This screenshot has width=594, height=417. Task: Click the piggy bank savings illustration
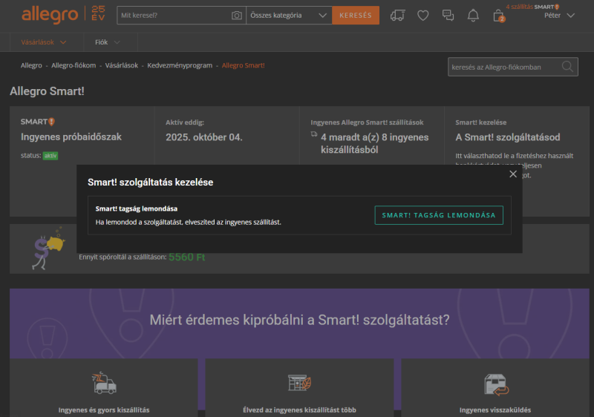tap(48, 249)
